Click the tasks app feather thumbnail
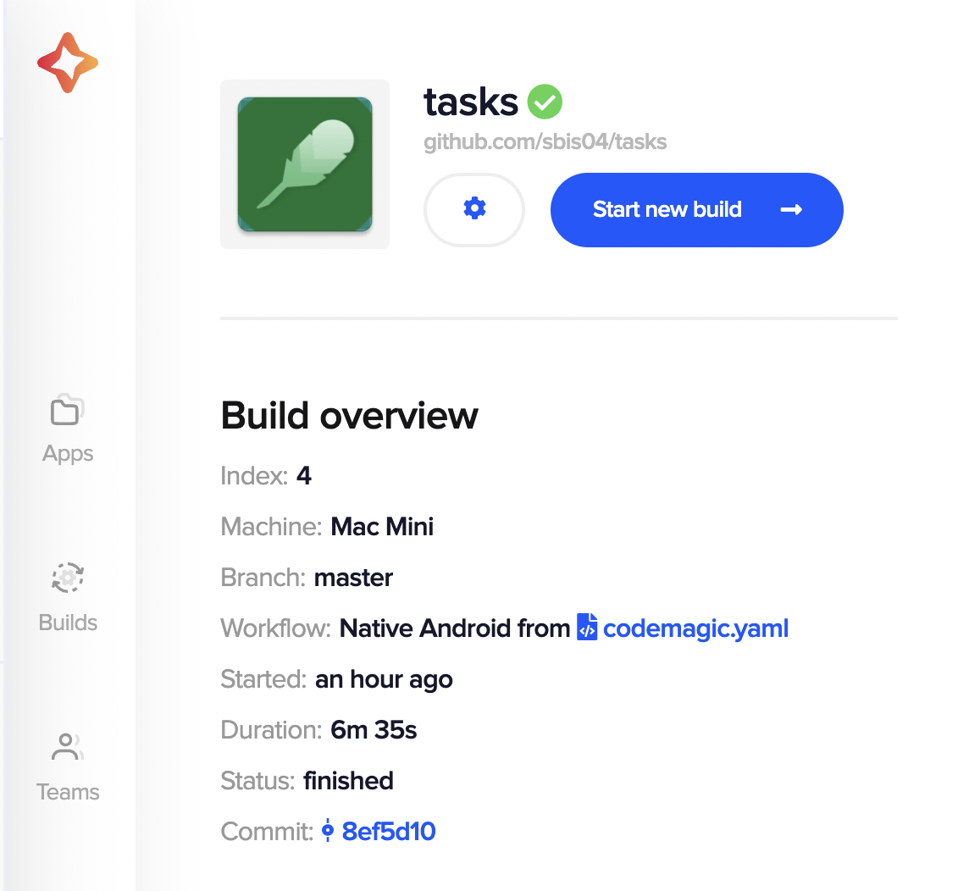 click(304, 163)
